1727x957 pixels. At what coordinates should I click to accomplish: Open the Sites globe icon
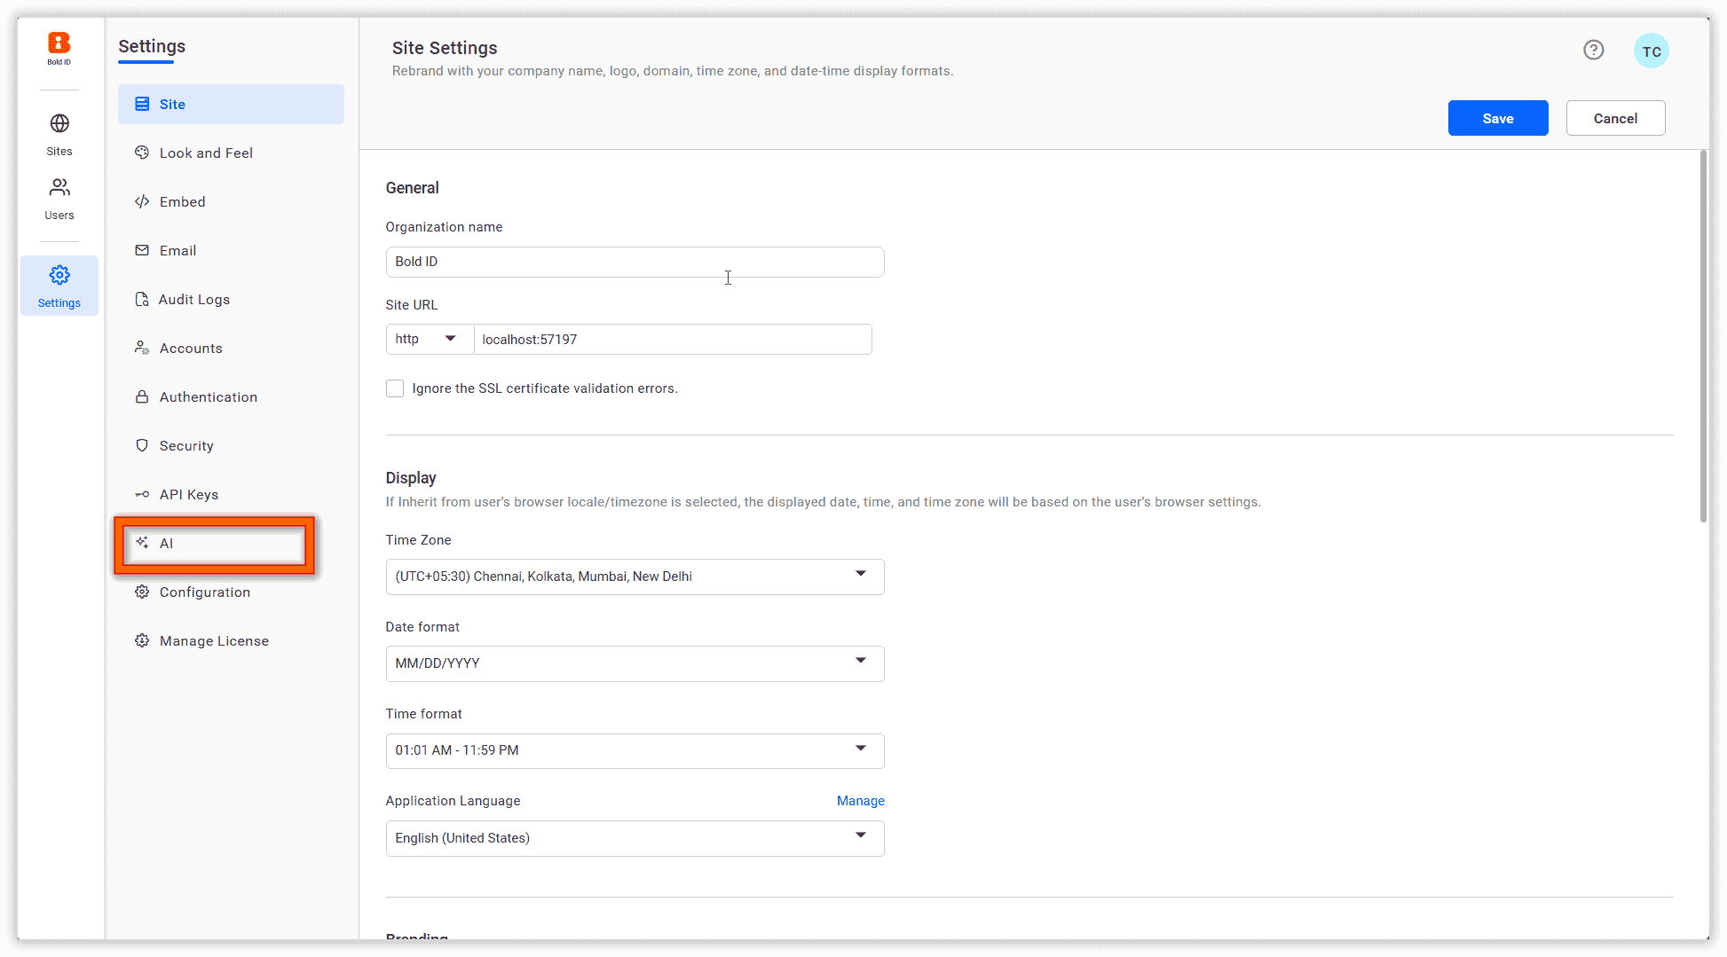pos(59,123)
